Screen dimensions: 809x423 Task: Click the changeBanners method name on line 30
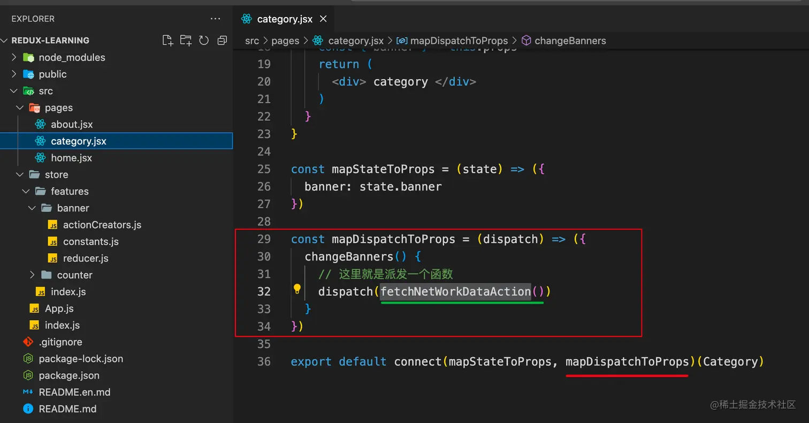click(x=349, y=257)
